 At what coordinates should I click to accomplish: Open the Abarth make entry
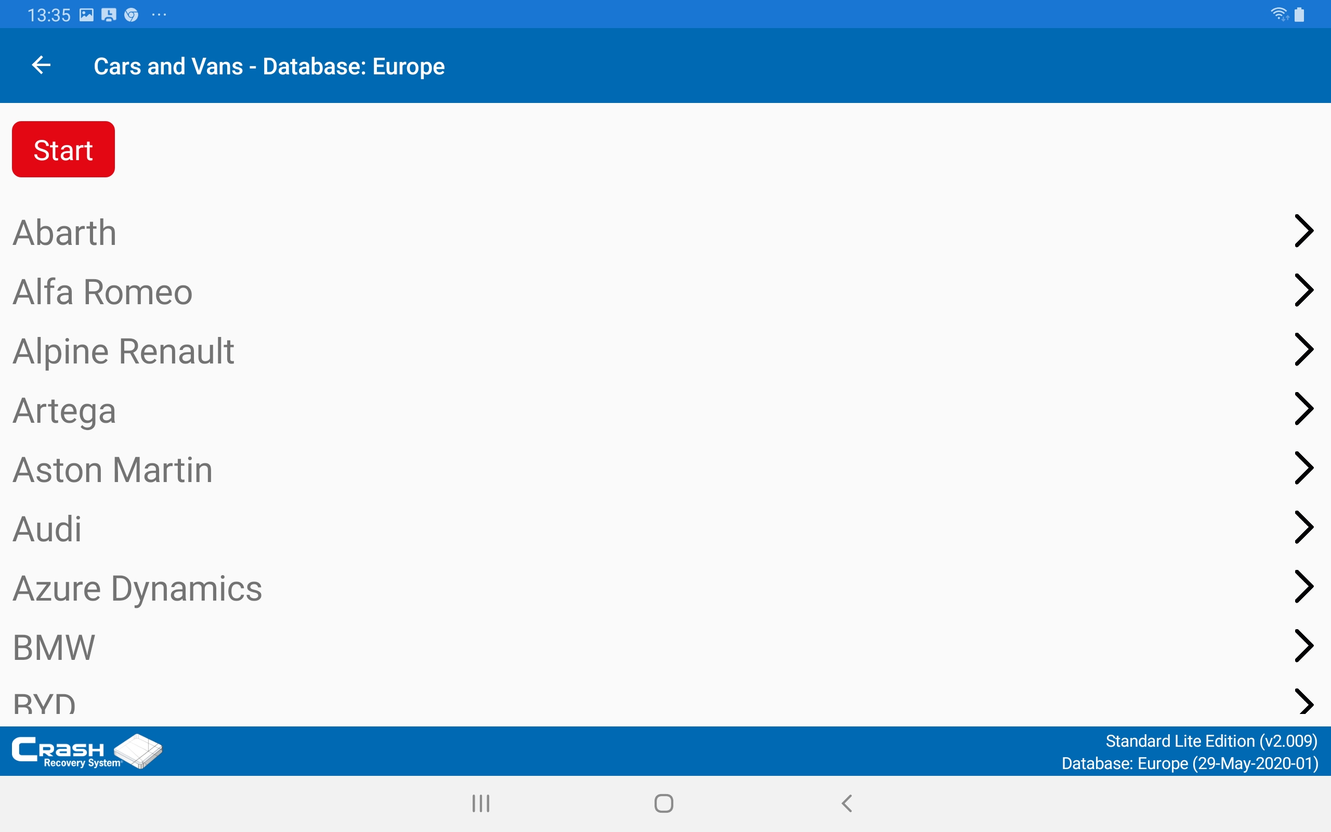(65, 232)
